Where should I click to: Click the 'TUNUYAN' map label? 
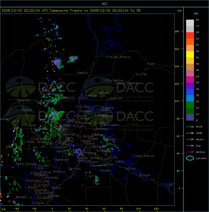pos(53,196)
